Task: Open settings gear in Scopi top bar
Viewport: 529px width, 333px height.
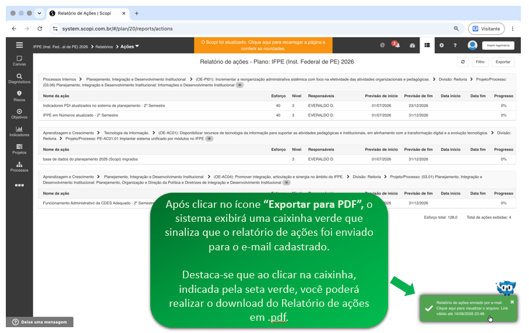Action: pos(441,45)
